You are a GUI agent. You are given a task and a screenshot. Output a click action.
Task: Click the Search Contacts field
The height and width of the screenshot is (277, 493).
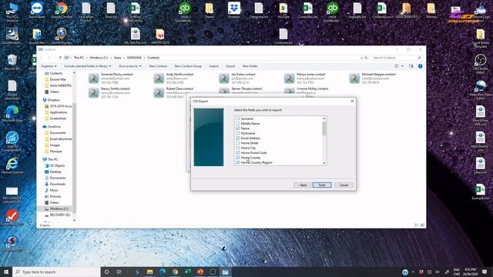[397, 58]
